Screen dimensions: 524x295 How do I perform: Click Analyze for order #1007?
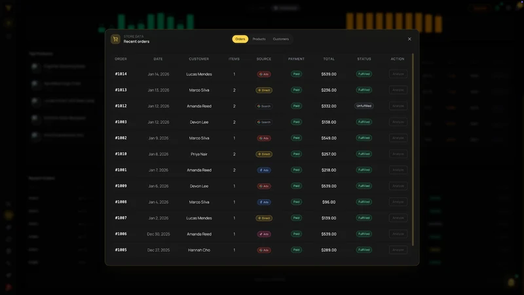[x=398, y=218]
